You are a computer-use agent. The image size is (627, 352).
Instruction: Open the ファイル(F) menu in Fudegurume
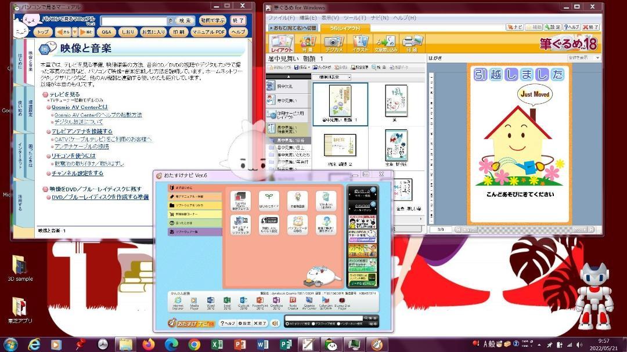point(281,18)
